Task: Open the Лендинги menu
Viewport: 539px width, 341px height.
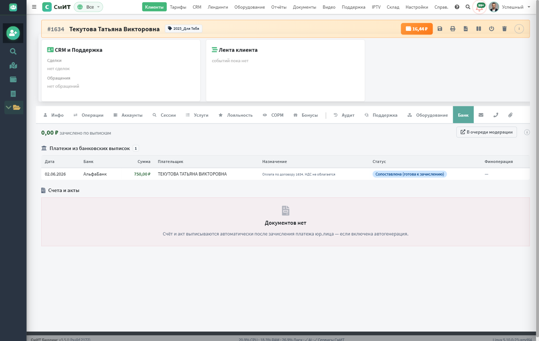Action: (218, 7)
